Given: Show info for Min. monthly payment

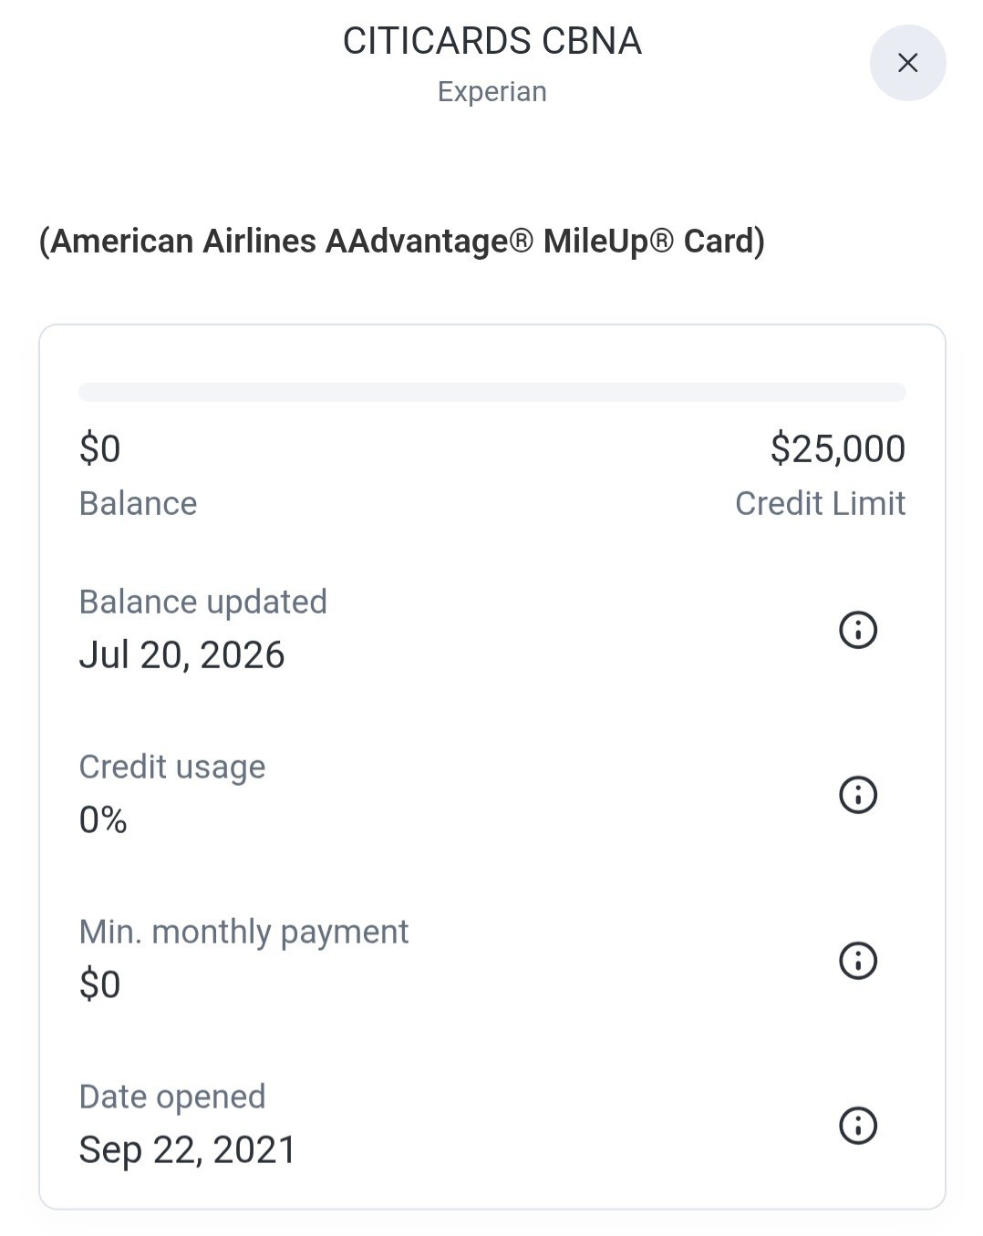Looking at the screenshot, I should (857, 961).
